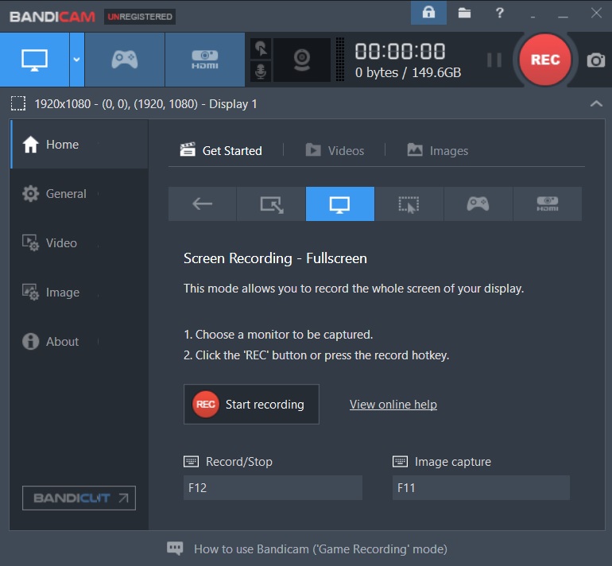Viewport: 612px width, 566px height.
Task: Open How to use Bandicam tip link
Action: pos(320,549)
